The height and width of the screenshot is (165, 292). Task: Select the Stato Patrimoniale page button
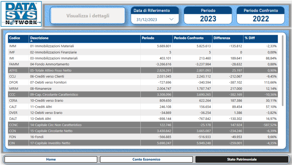click(x=242, y=159)
